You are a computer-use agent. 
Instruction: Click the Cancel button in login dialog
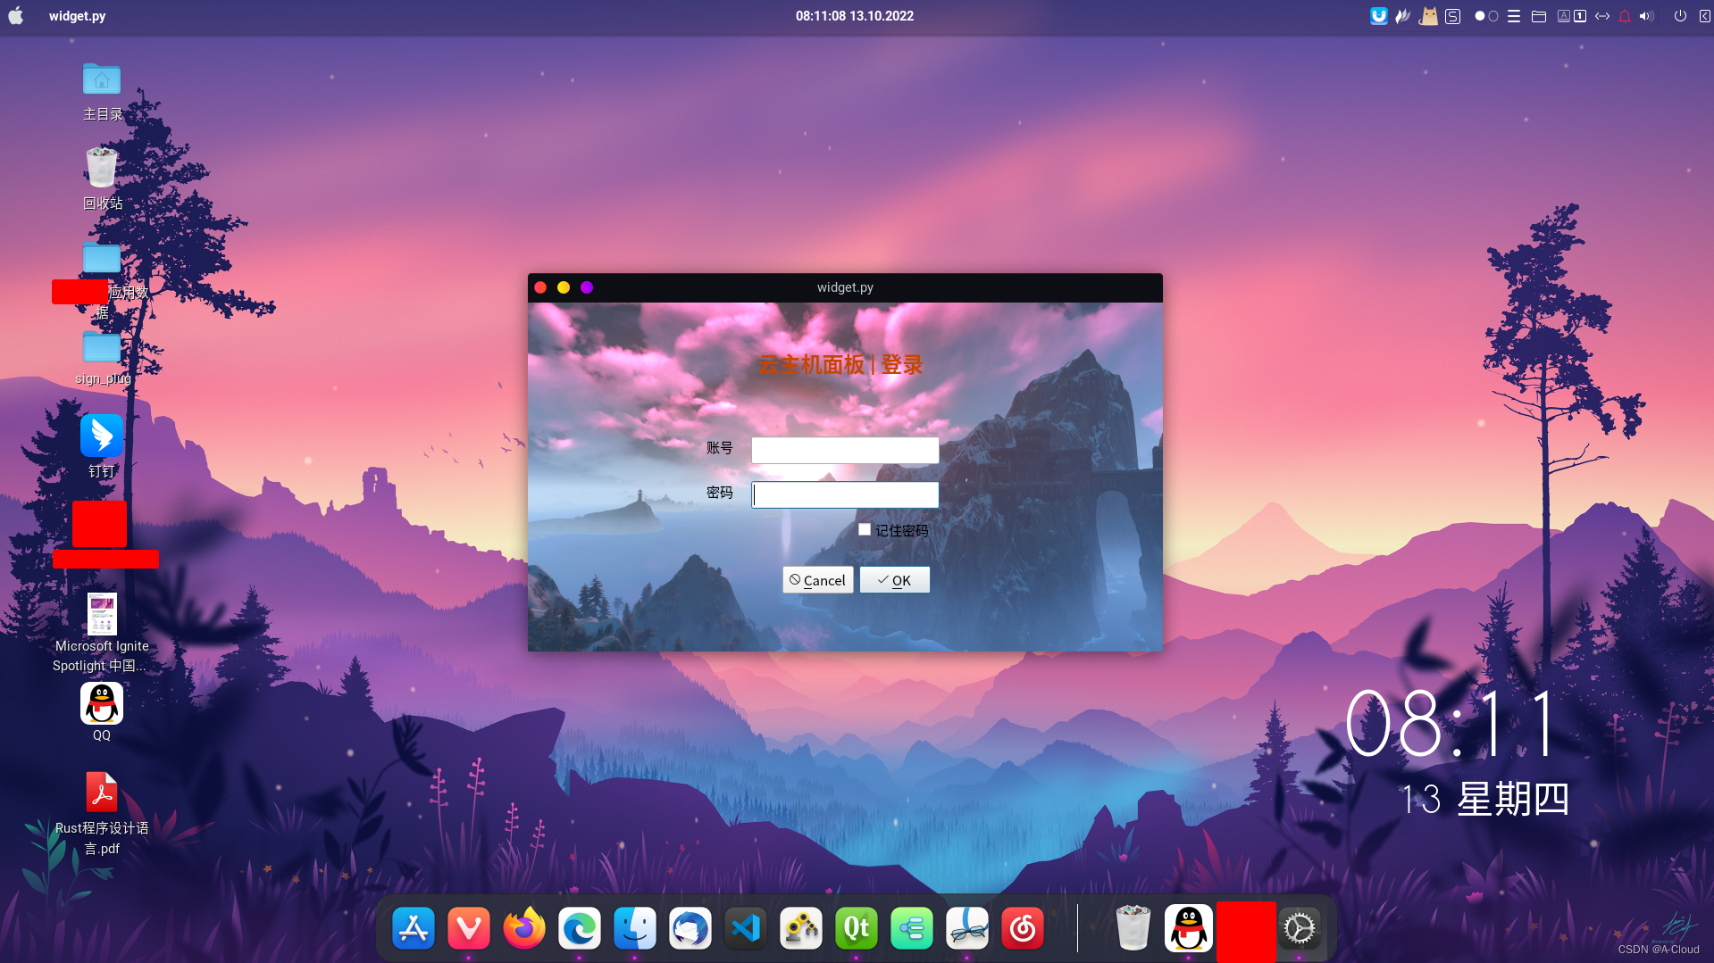[x=817, y=580]
